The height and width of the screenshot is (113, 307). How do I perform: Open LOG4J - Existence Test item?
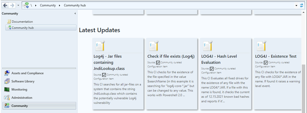coord(276,56)
